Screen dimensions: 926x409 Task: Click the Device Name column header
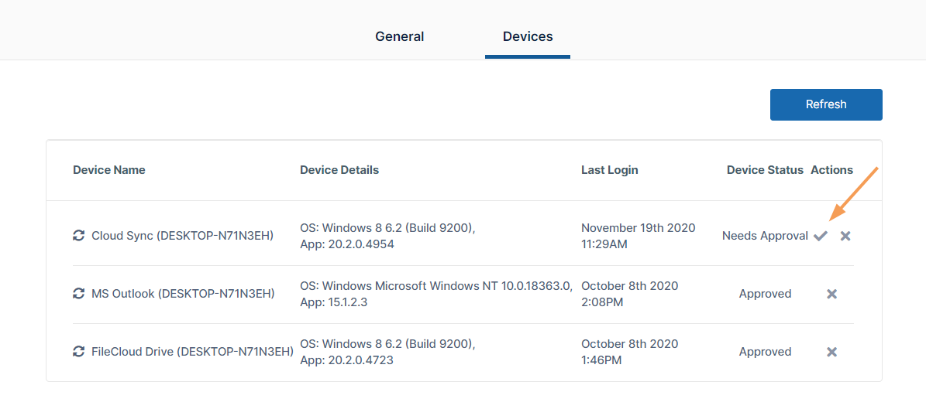click(109, 170)
